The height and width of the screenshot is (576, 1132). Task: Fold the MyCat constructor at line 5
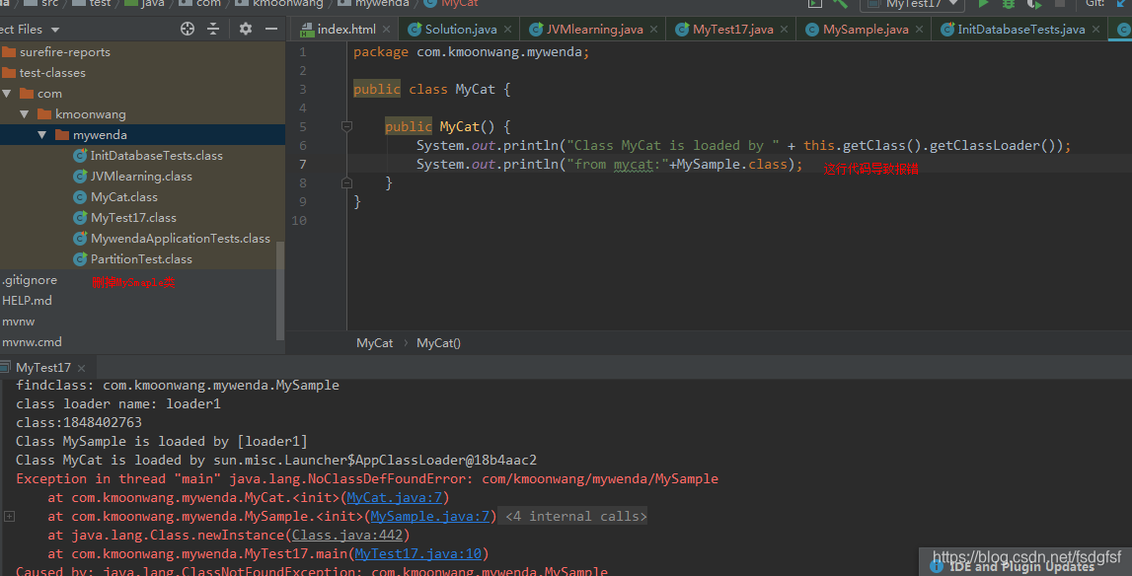click(x=346, y=127)
